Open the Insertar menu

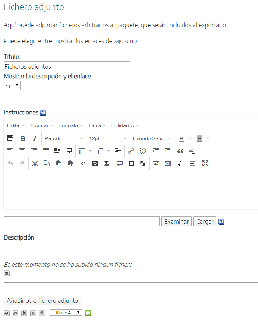pos(40,125)
